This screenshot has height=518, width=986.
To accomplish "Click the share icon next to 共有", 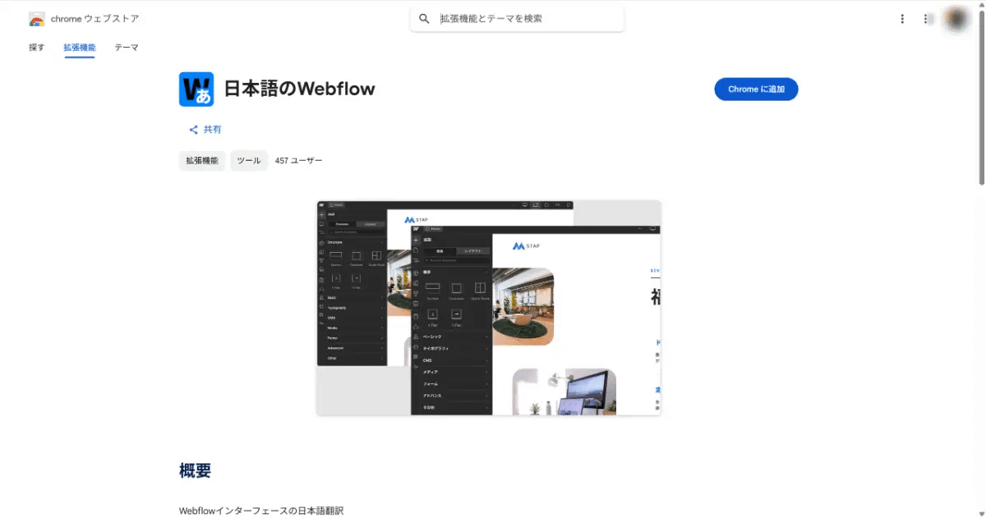I will (191, 129).
